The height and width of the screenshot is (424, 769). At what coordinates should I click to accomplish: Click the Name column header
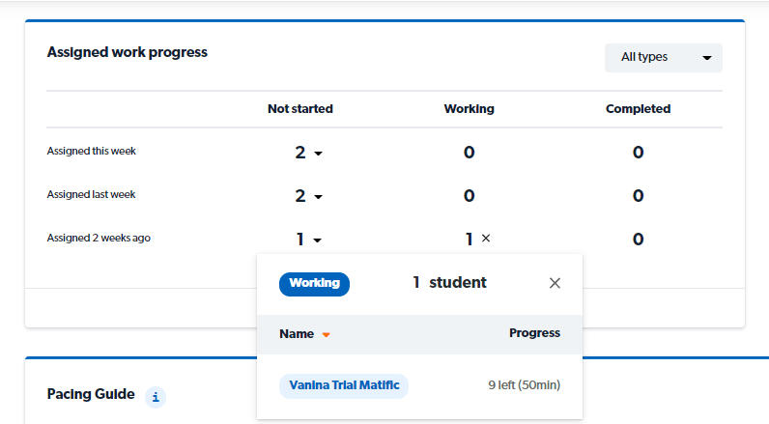(x=297, y=334)
